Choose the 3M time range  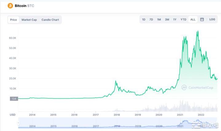167,19
